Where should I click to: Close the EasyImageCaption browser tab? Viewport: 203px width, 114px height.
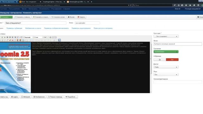64,2
